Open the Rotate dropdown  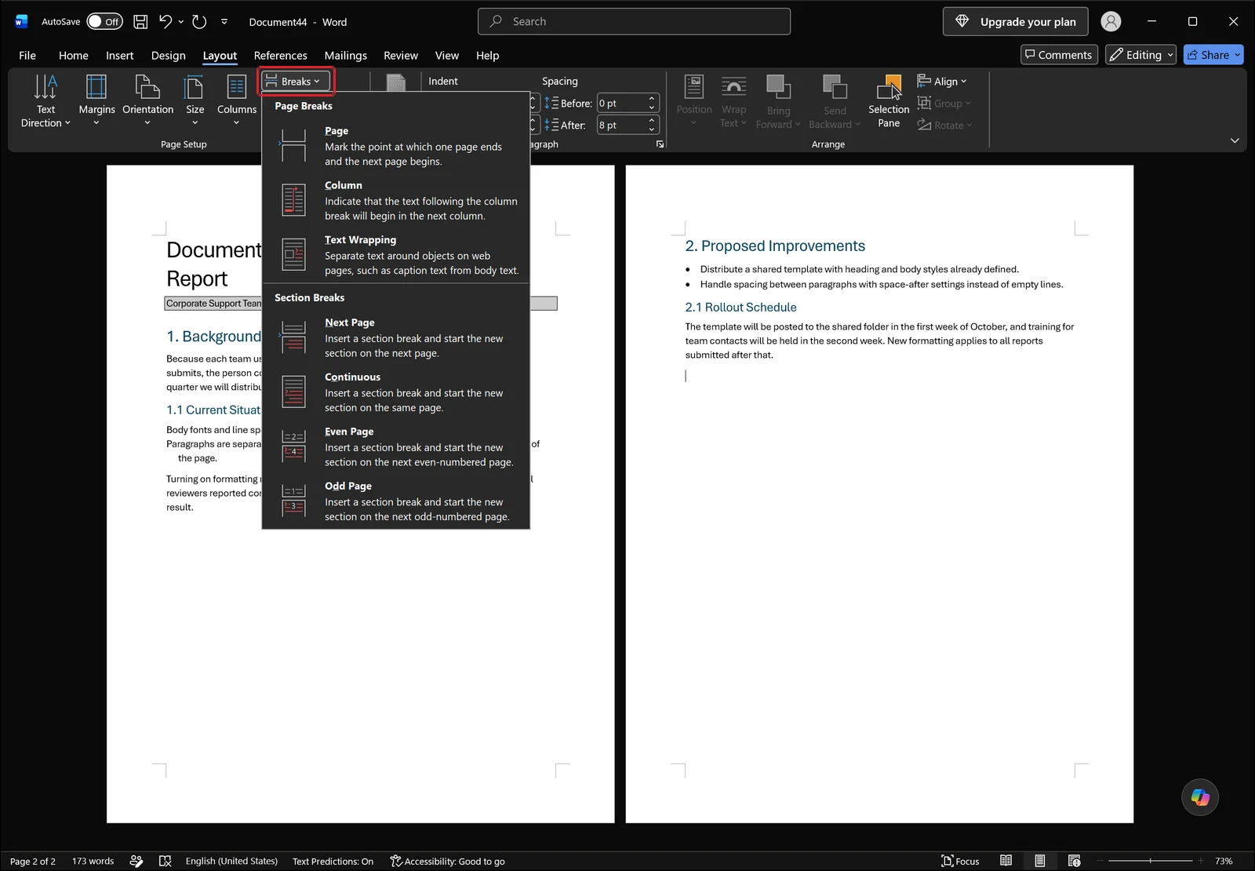click(944, 125)
